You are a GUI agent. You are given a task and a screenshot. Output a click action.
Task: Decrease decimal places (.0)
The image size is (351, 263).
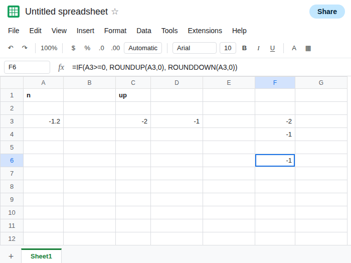pos(101,48)
